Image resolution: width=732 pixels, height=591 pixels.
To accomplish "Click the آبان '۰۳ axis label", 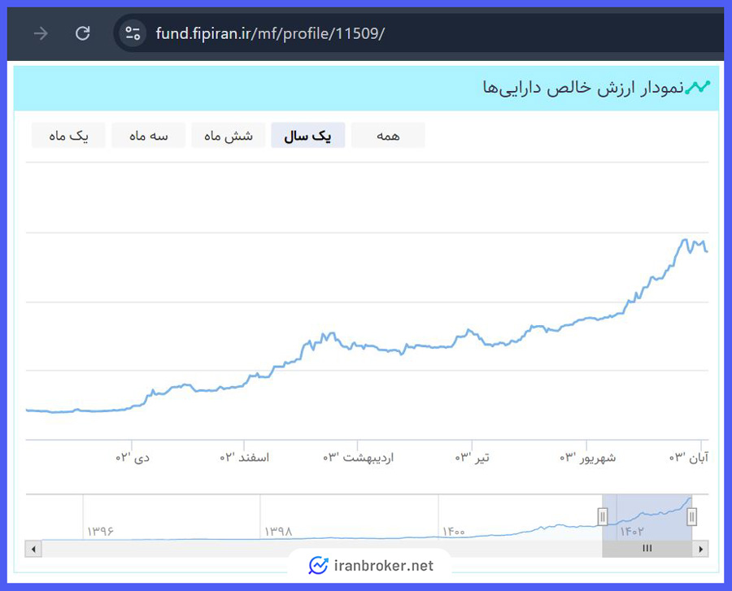I will click(x=689, y=457).
